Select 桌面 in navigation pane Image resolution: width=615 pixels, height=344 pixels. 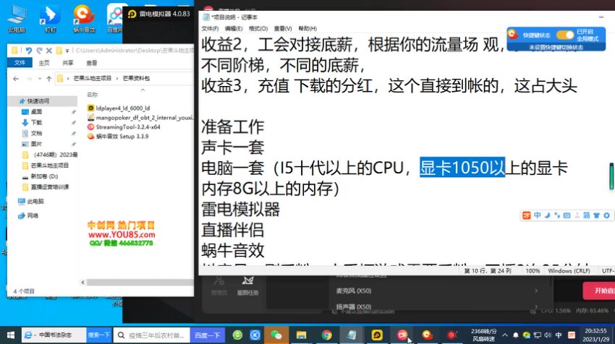coord(36,112)
